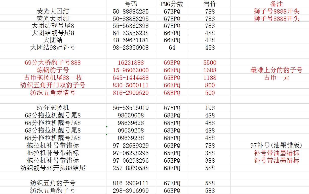Click 荧光大团结 name in 50-88883285 row
309x194 pixels.
(53, 11)
